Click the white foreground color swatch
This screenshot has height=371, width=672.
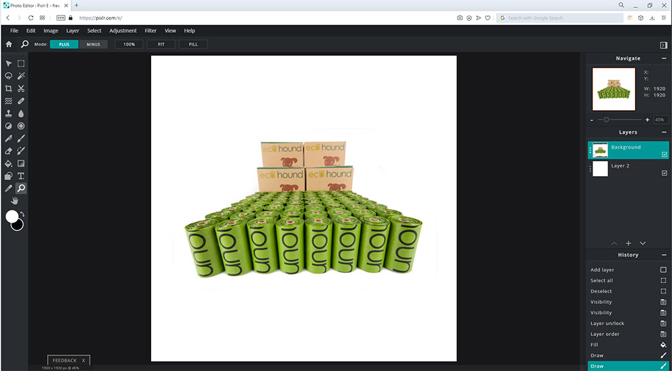pyautogui.click(x=11, y=216)
